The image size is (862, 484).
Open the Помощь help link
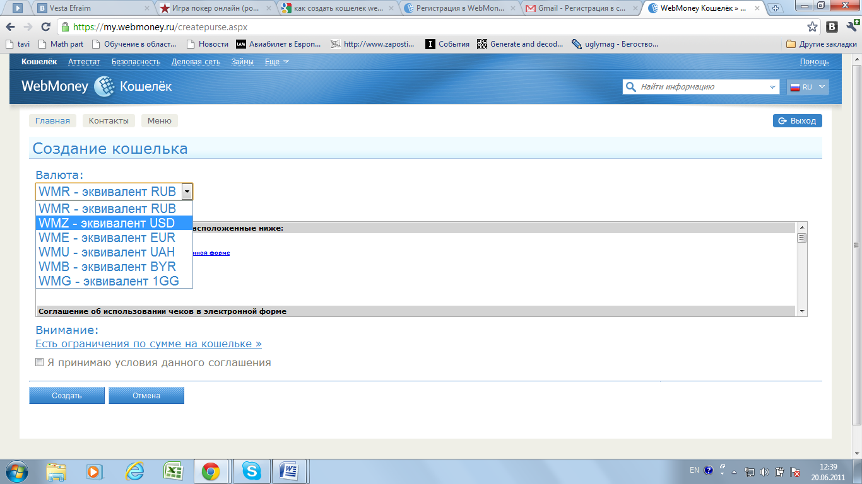tap(814, 62)
